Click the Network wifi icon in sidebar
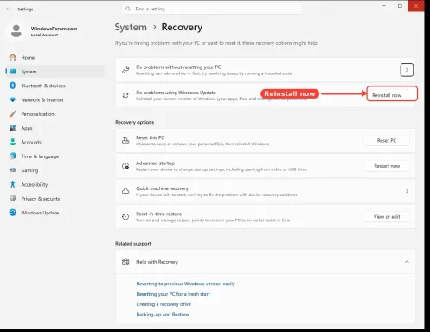 (13, 99)
